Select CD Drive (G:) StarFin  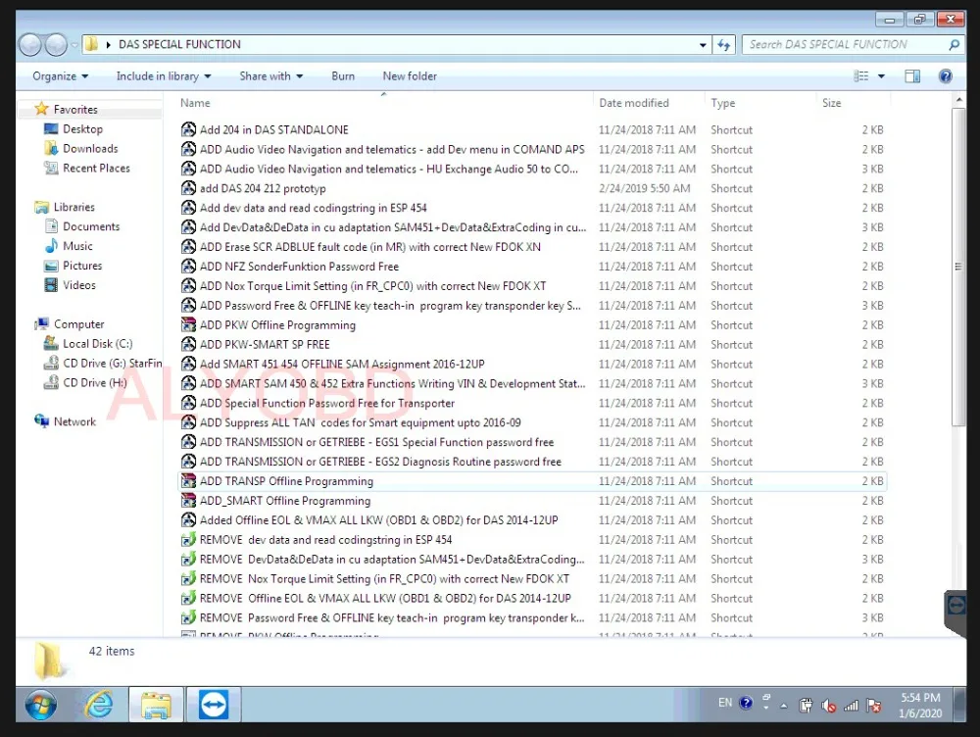[112, 364]
